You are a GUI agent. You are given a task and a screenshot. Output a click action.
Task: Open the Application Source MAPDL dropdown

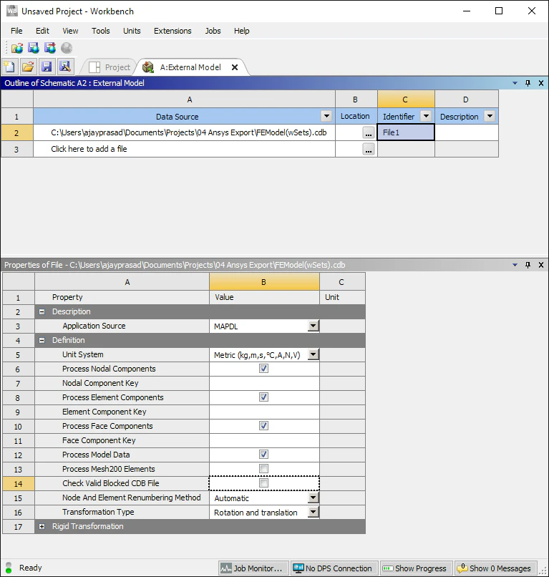[313, 326]
